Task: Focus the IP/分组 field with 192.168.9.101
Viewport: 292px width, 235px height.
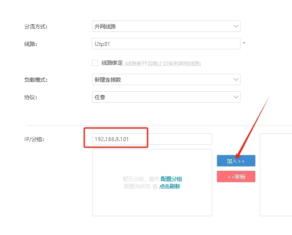Action: pyautogui.click(x=151, y=139)
